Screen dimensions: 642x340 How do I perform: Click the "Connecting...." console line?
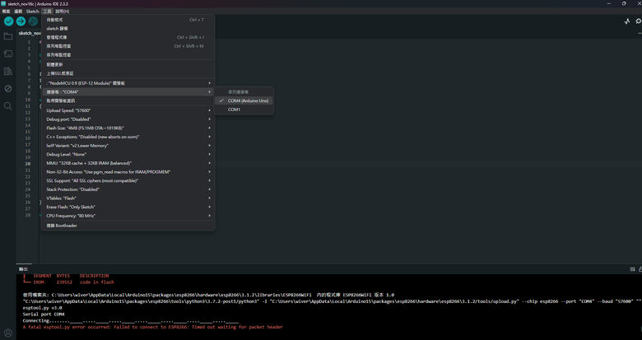(131, 321)
